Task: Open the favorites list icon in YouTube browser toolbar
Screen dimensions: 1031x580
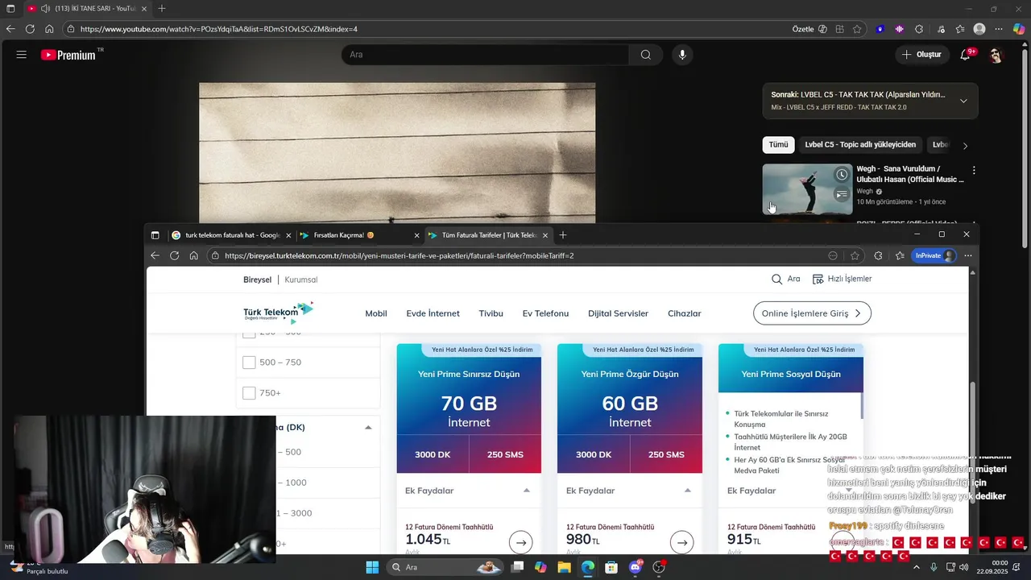Action: (960, 29)
